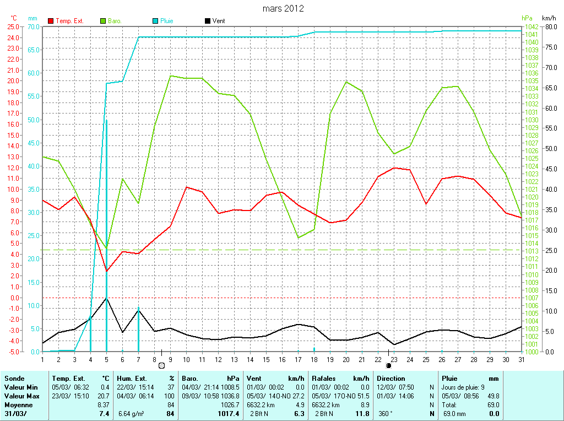The image size is (564, 421).
Task: Click the full moon icon below the day axis
Action: [x=161, y=365]
